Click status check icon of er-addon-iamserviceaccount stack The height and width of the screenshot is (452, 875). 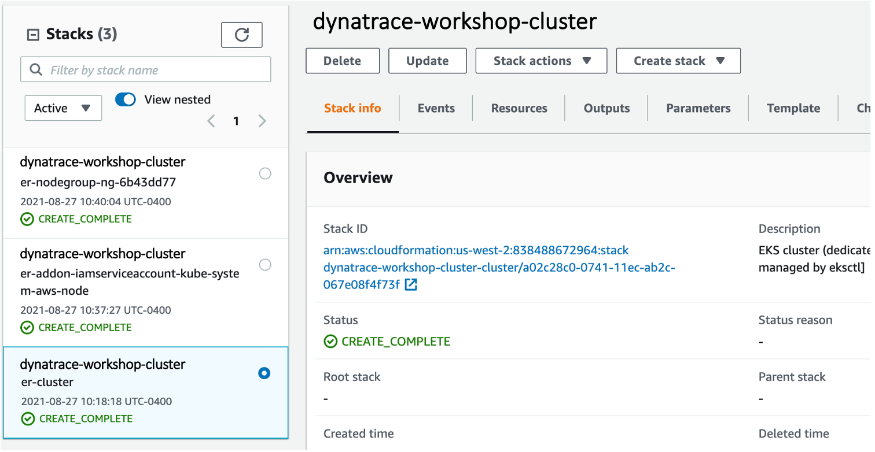[27, 328]
